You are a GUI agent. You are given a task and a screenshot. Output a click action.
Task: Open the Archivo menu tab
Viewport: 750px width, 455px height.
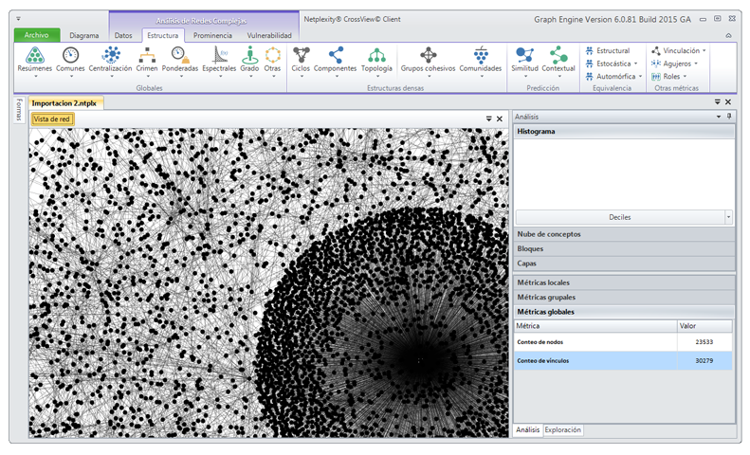click(x=37, y=35)
